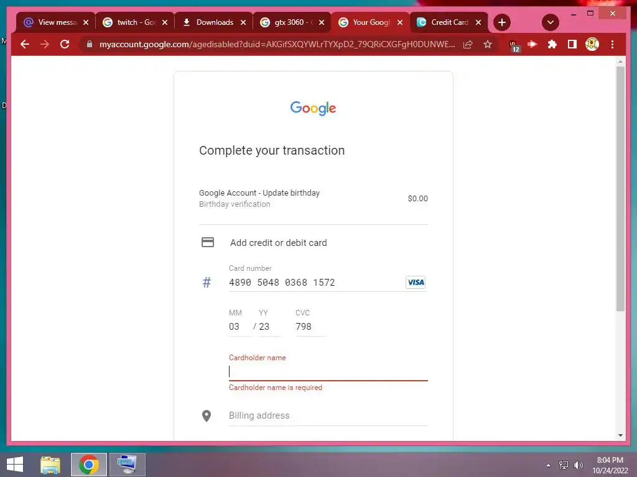The height and width of the screenshot is (477, 637).
Task: Click 'Google Account - Update birthday' text
Action: click(259, 193)
